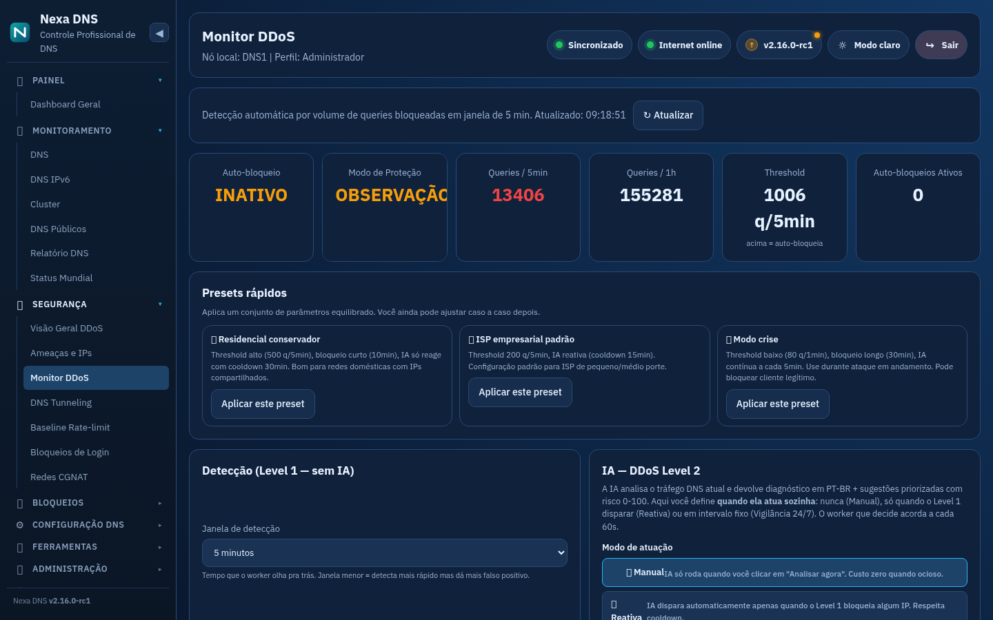This screenshot has height=620, width=993.
Task: Collapse the SEGURANÇA section chevron
Action: (x=160, y=304)
